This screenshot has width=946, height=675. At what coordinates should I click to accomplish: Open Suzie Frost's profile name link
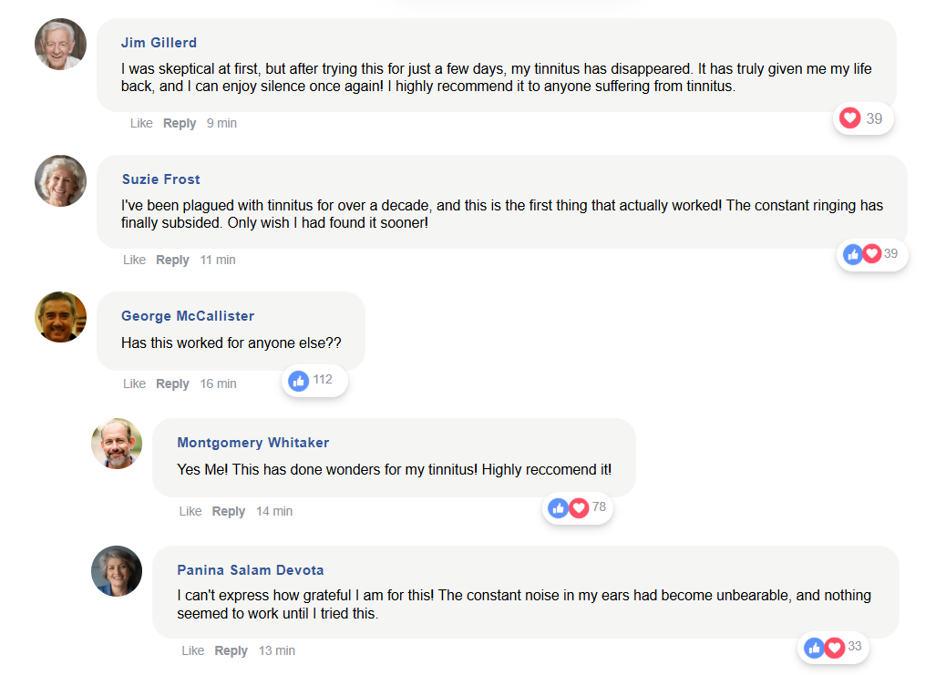click(x=161, y=179)
